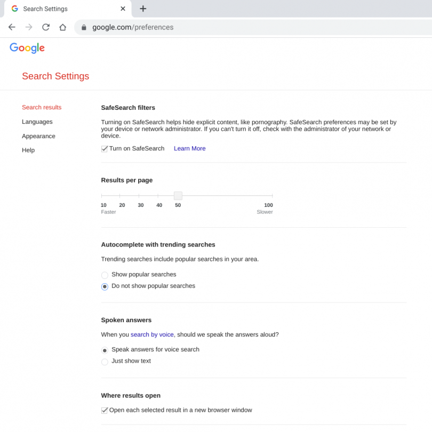Disable the Turn on SafeSearch checkbox

click(105, 148)
